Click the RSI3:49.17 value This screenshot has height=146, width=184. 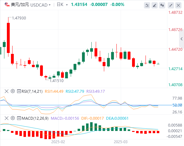click(96, 91)
